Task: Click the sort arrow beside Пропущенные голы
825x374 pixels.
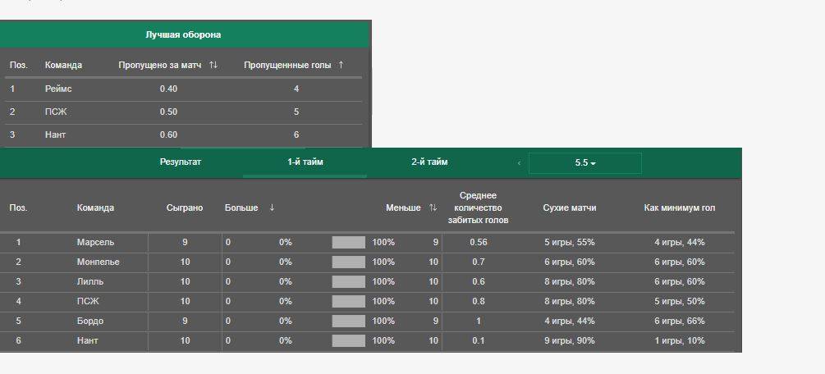Action: (x=341, y=65)
